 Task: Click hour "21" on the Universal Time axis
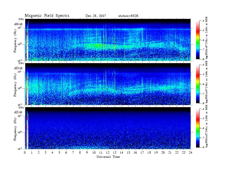(x=170, y=153)
